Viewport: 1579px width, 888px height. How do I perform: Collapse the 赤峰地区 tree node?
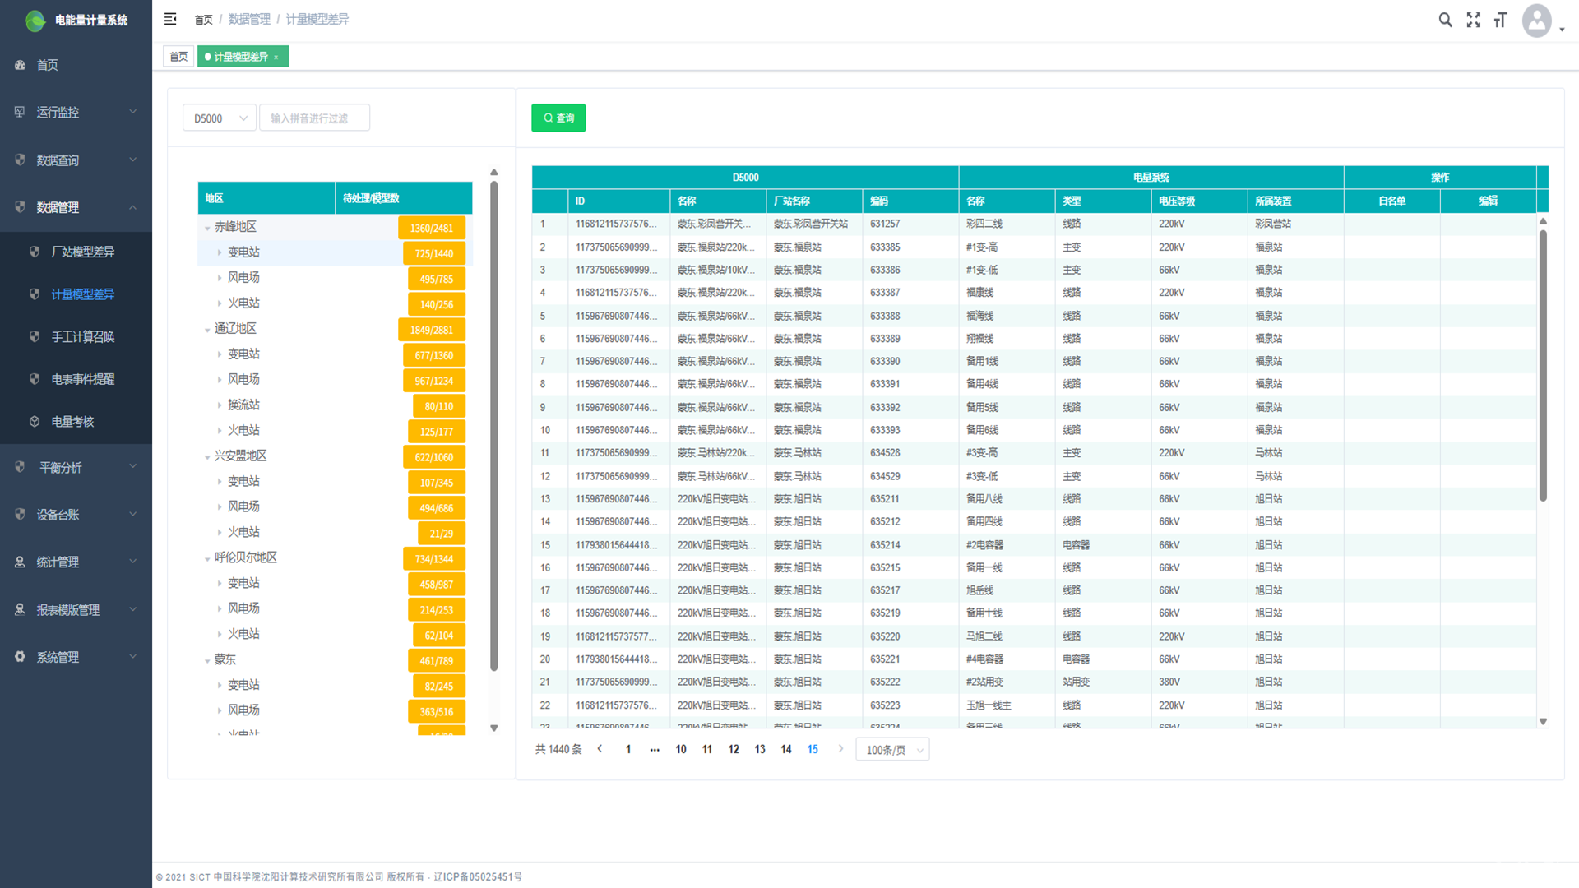pos(207,228)
